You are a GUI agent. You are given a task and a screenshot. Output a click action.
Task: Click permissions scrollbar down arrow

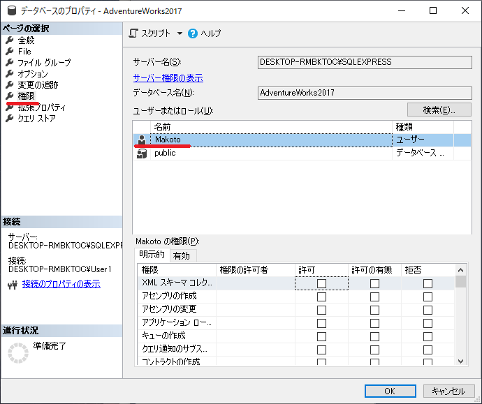[x=460, y=361]
